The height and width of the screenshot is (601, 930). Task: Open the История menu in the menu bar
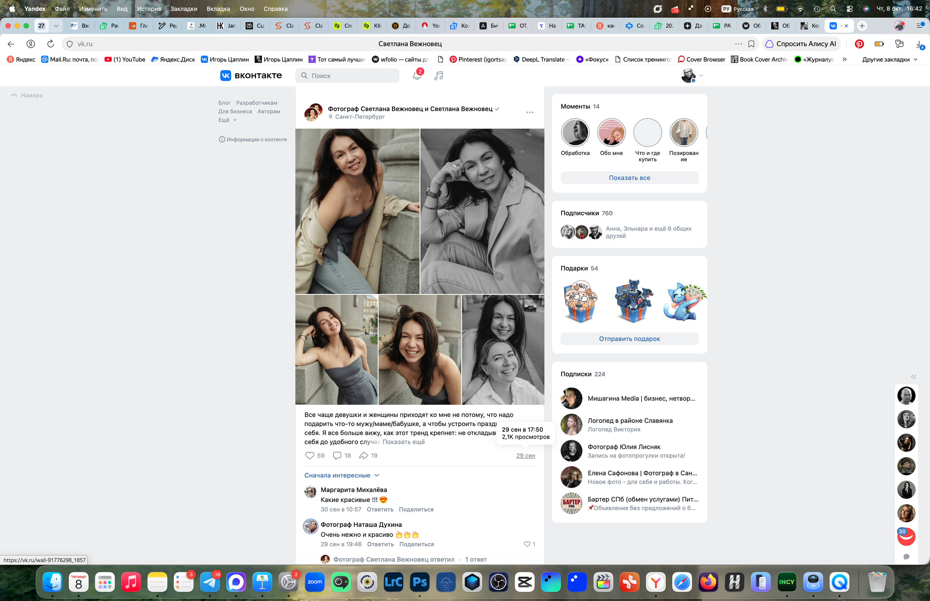[149, 9]
